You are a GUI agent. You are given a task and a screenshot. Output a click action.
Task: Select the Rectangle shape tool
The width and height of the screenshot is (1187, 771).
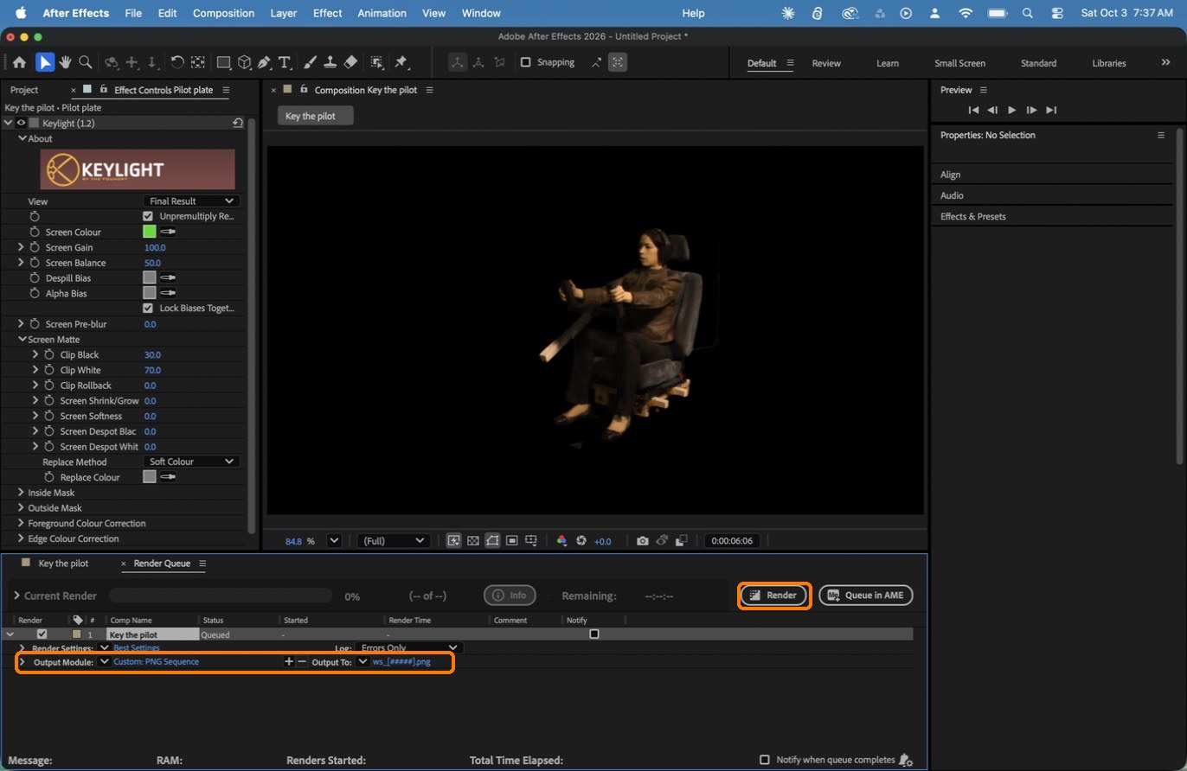coord(223,62)
